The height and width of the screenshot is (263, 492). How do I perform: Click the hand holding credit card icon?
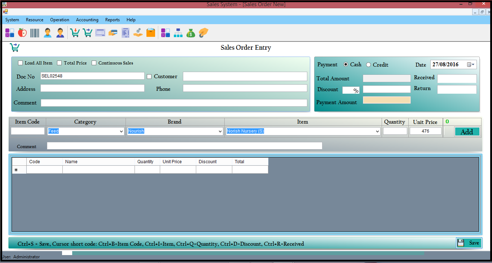pos(113,33)
